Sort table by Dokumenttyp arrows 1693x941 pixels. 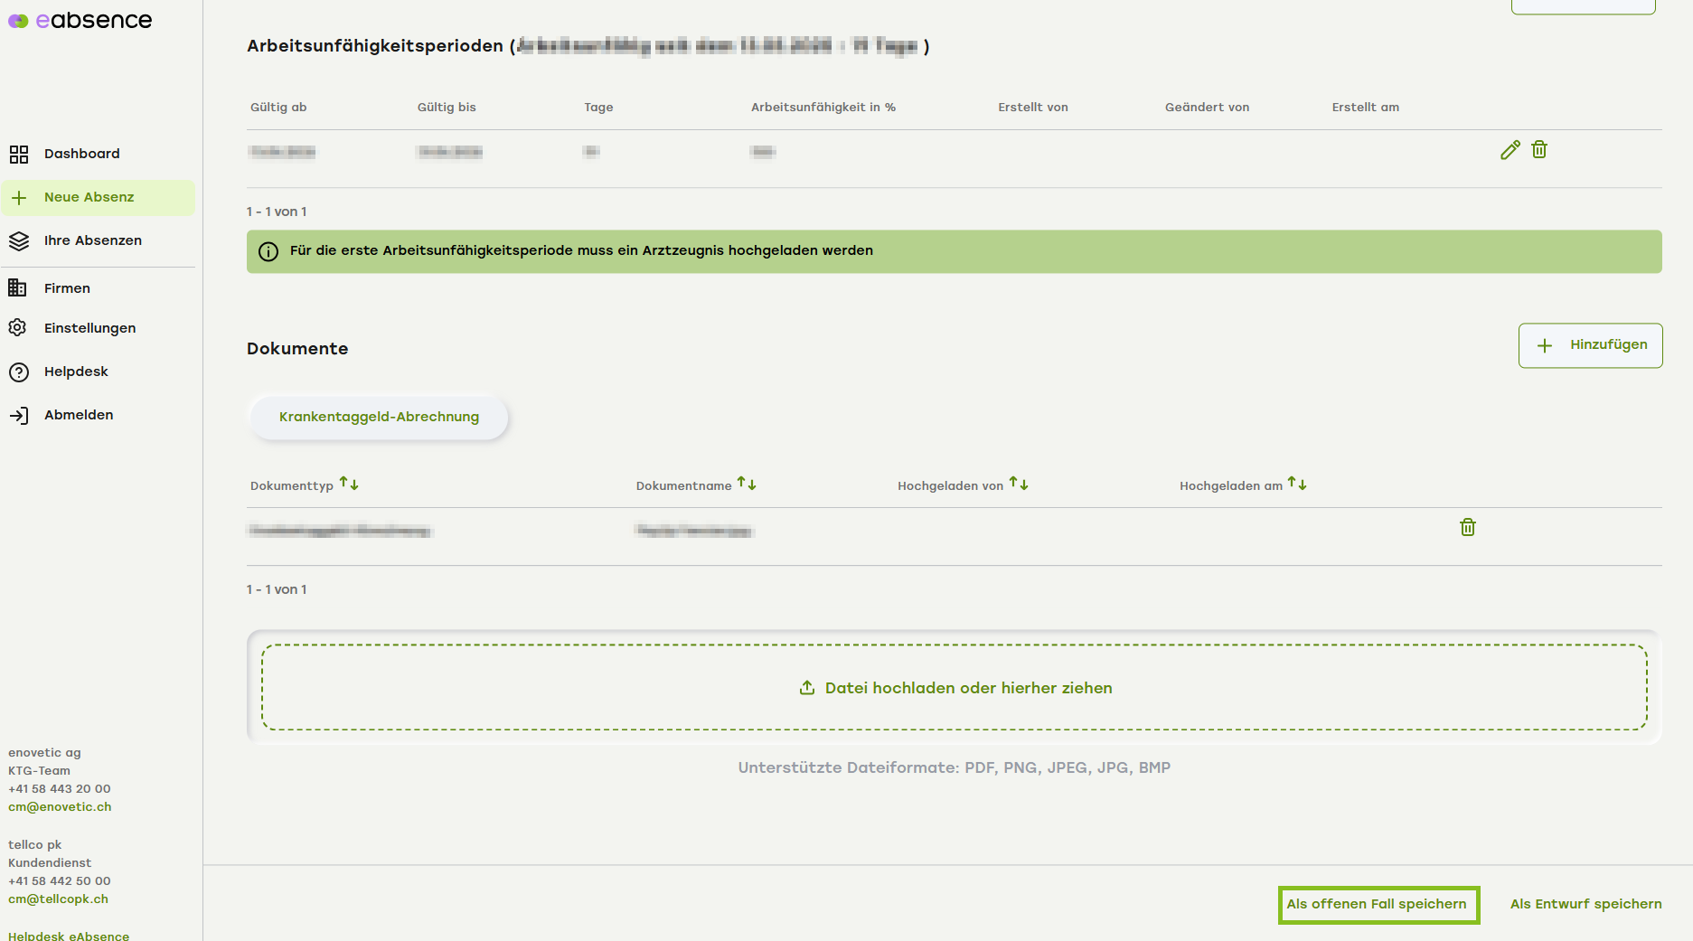349,485
